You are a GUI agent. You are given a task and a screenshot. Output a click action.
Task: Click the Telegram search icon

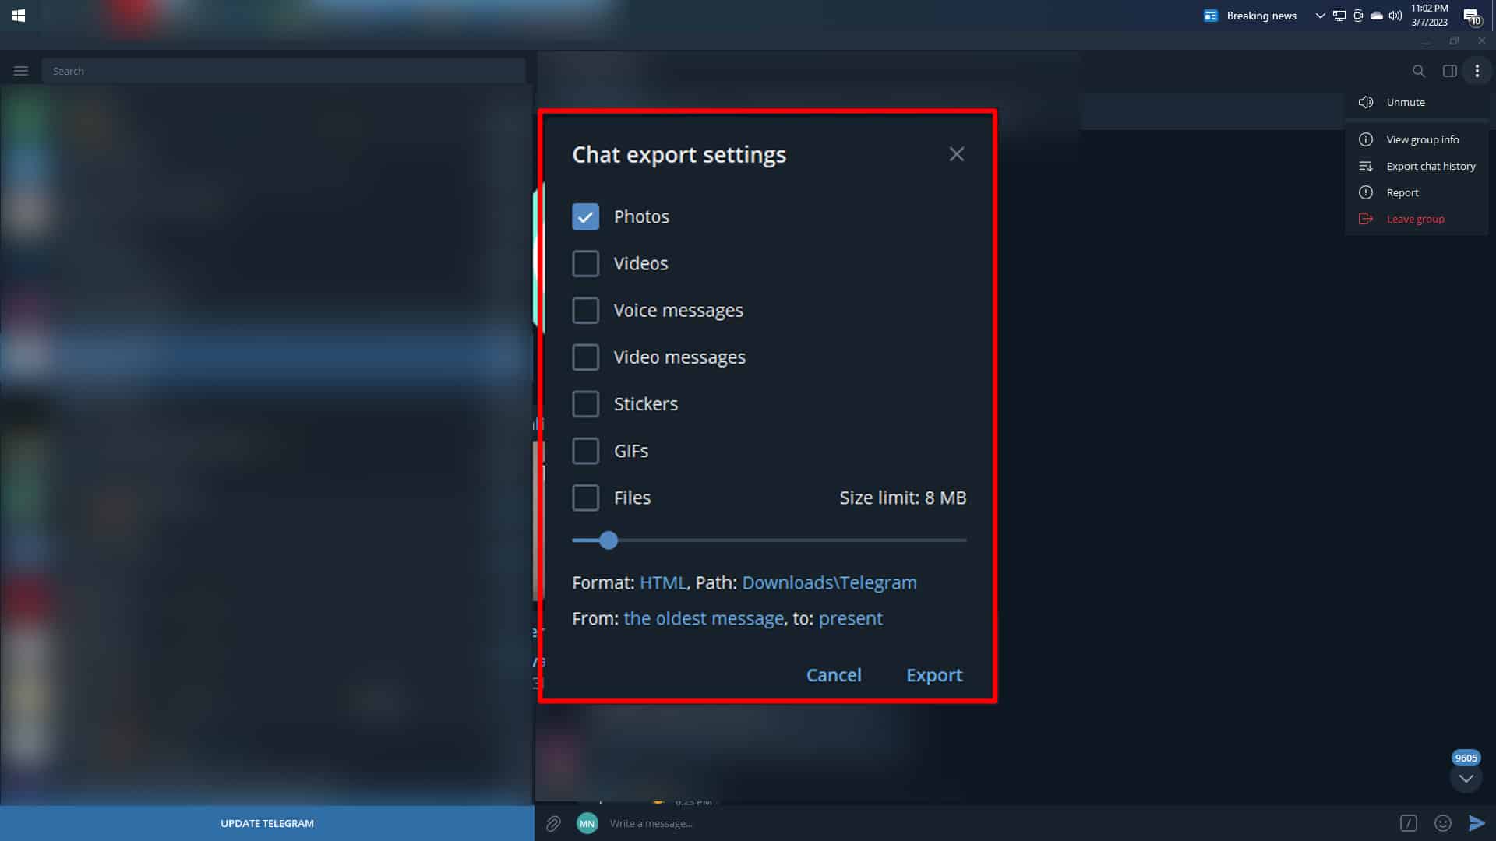(x=1419, y=71)
